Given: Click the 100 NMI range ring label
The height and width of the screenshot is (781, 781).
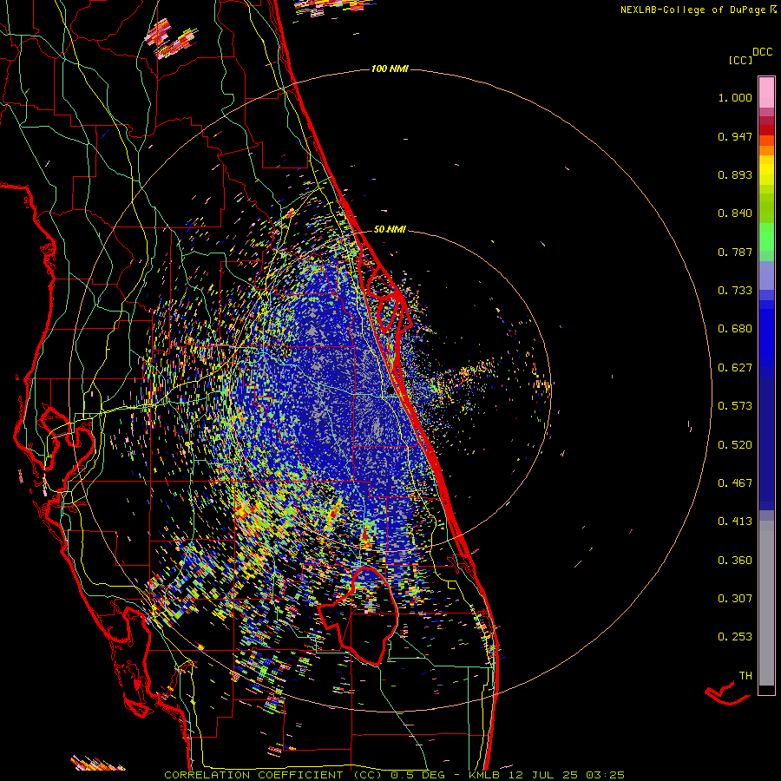Looking at the screenshot, I should (390, 69).
